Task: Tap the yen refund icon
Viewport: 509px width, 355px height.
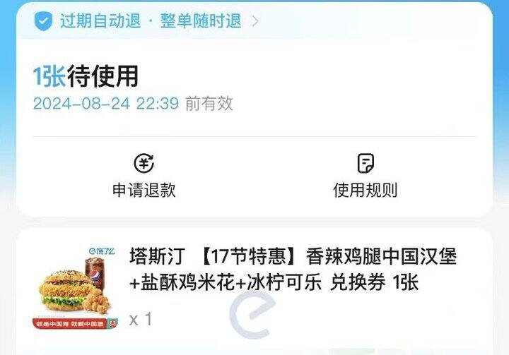Action: coord(144,163)
